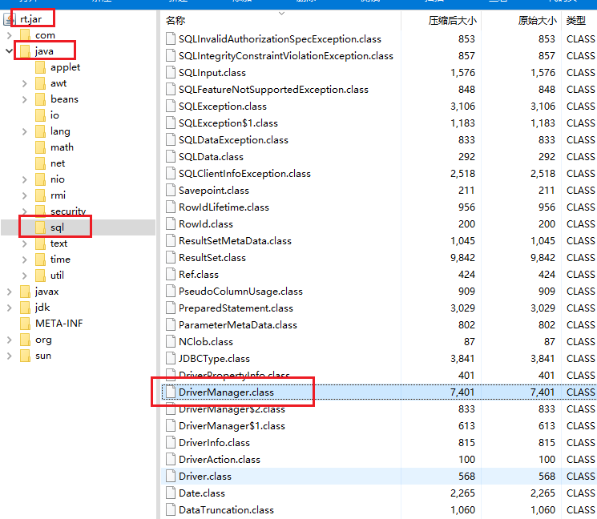Image resolution: width=597 pixels, height=519 pixels.
Task: Expand the lang folder node
Action: 24,131
